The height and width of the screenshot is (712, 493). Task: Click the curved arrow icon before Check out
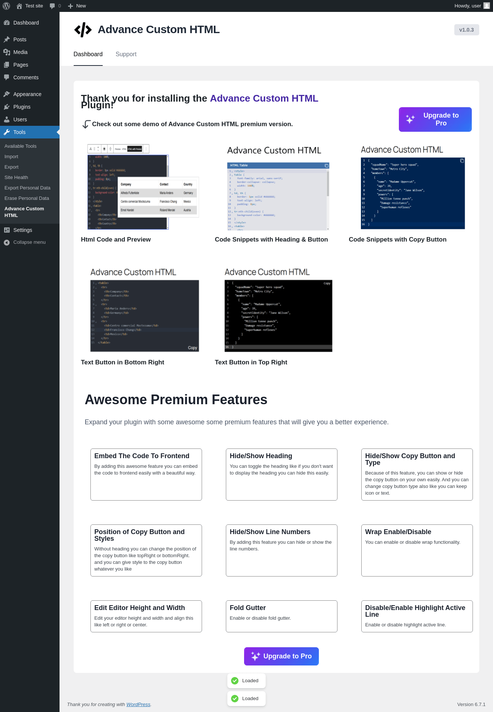86,124
